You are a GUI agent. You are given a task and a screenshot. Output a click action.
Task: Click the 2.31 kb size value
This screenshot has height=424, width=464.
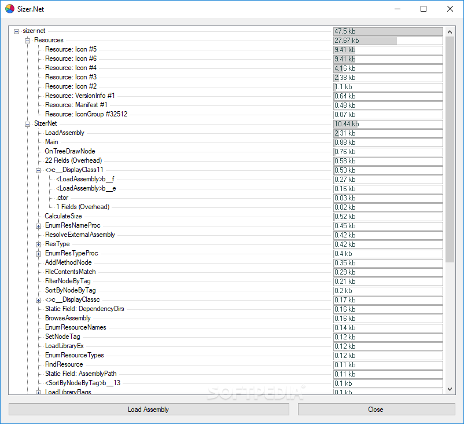coord(345,133)
